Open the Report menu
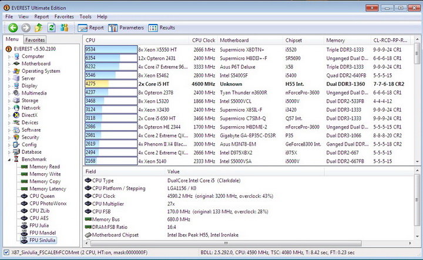 tap(41, 16)
